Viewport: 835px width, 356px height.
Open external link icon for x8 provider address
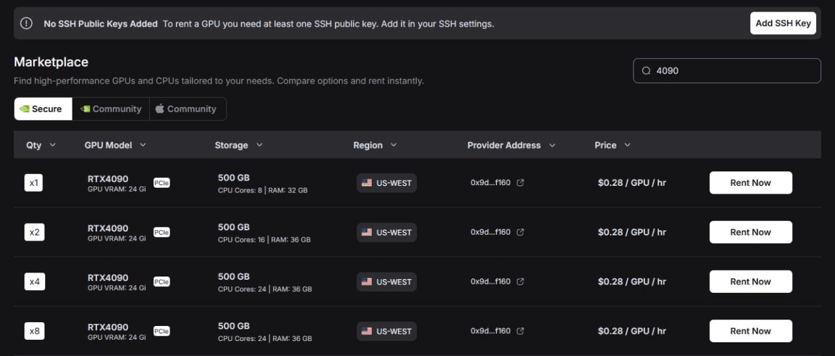pos(521,331)
